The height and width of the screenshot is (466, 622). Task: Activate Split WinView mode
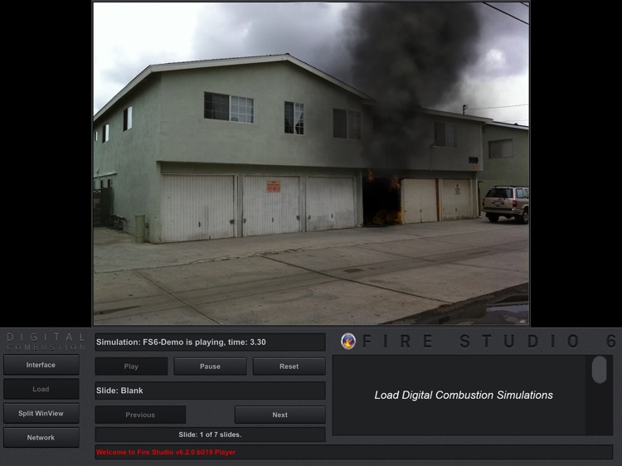pyautogui.click(x=41, y=413)
